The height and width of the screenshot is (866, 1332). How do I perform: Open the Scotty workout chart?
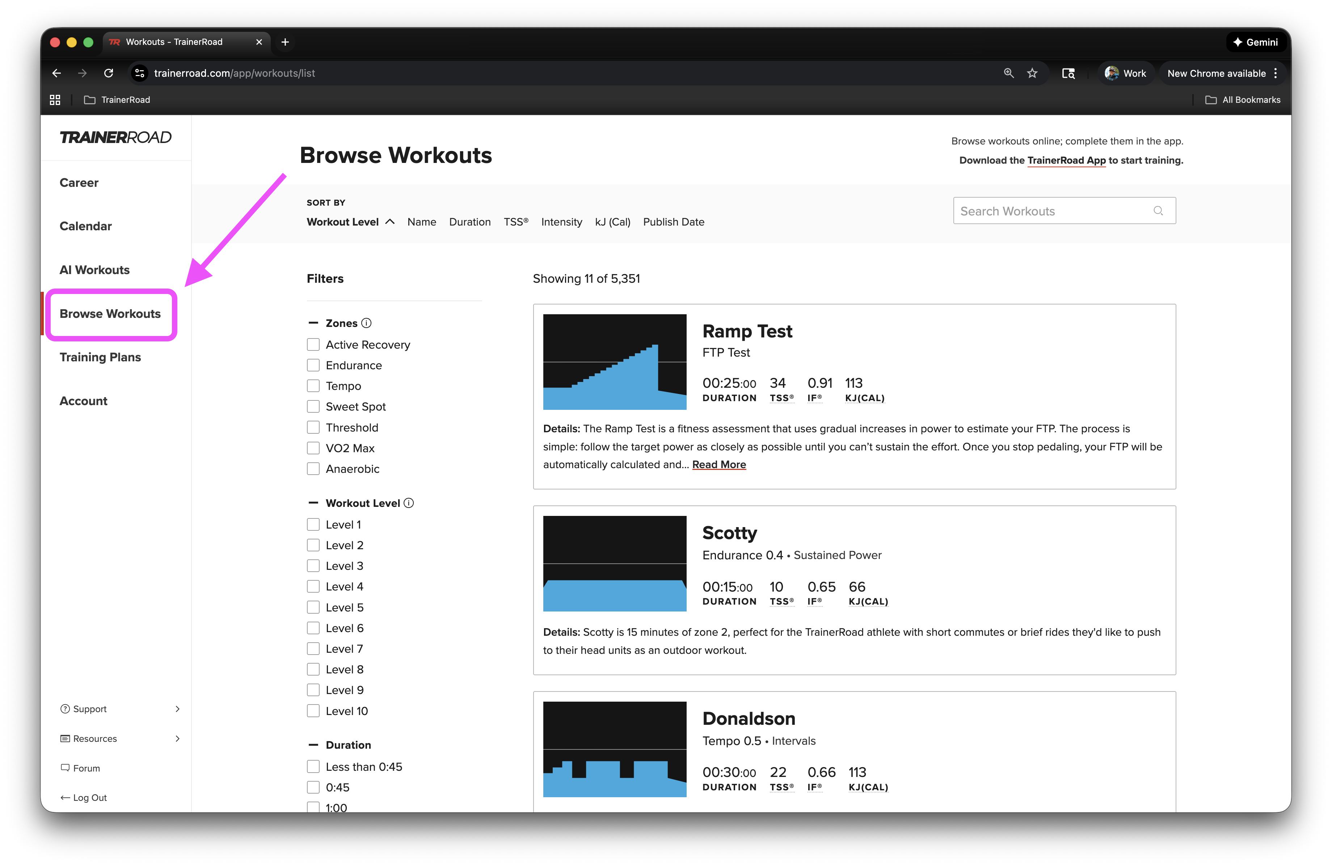point(615,563)
